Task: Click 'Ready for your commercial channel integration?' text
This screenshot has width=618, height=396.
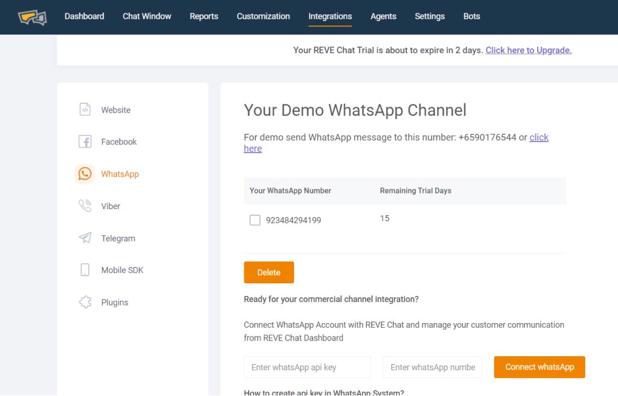Action: coord(331,299)
